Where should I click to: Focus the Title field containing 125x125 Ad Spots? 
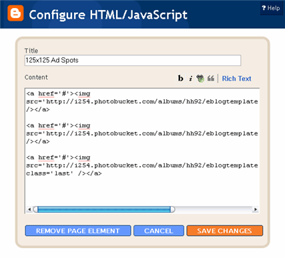point(133,60)
